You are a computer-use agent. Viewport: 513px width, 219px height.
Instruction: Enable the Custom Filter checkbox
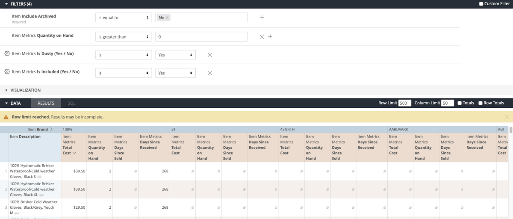(x=481, y=4)
